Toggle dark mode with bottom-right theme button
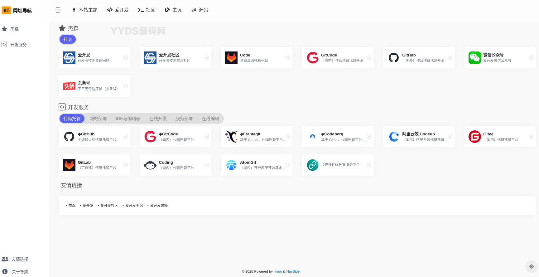Image resolution: width=539 pixels, height=277 pixels. pyautogui.click(x=532, y=267)
